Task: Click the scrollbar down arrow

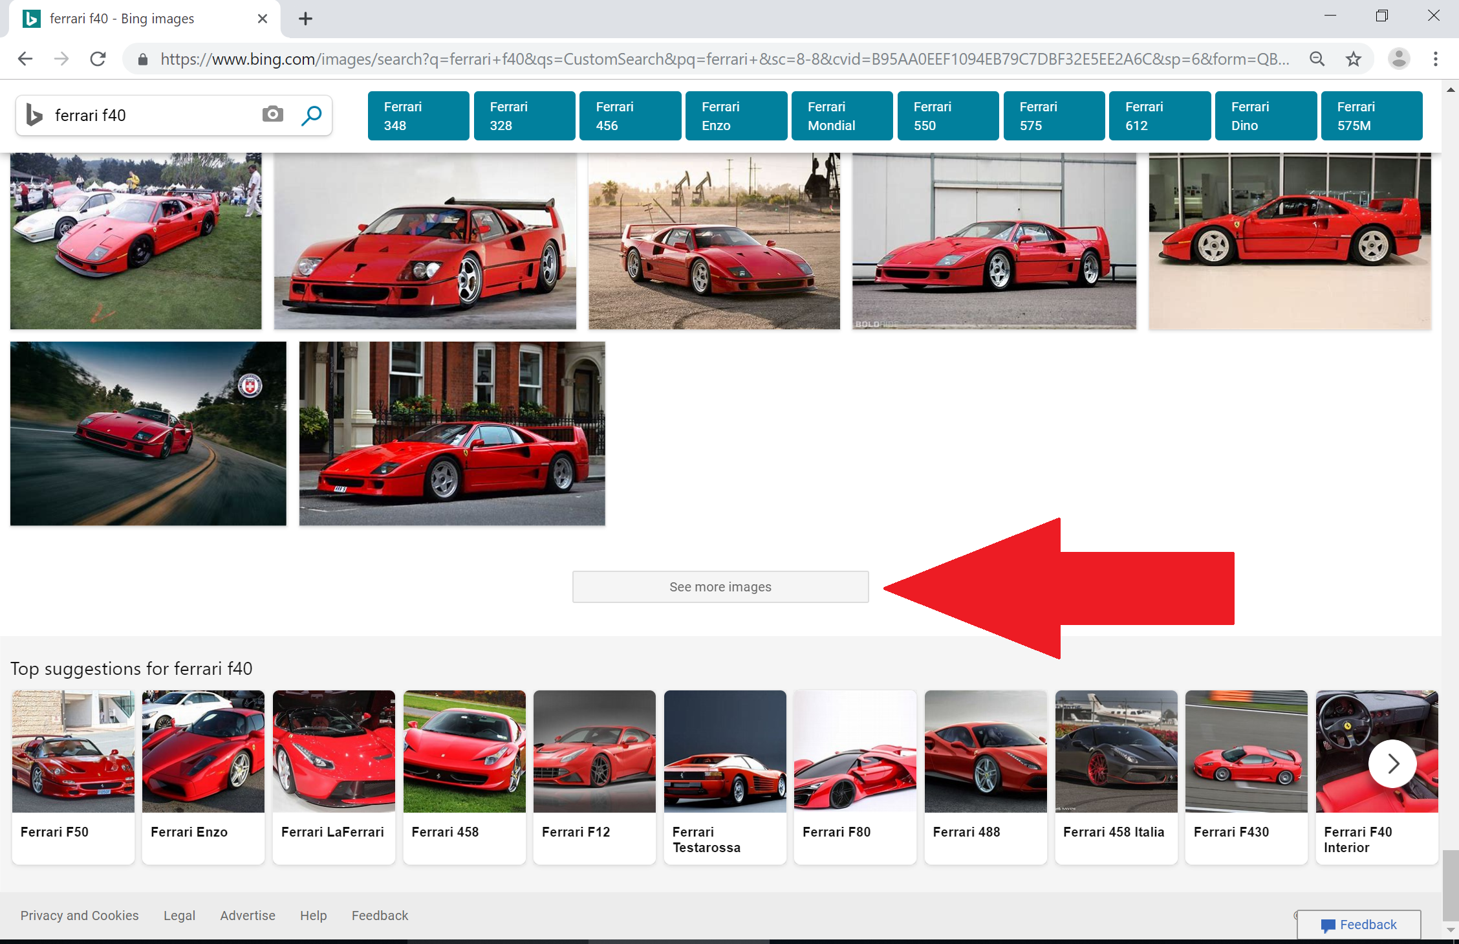Action: coord(1451,930)
